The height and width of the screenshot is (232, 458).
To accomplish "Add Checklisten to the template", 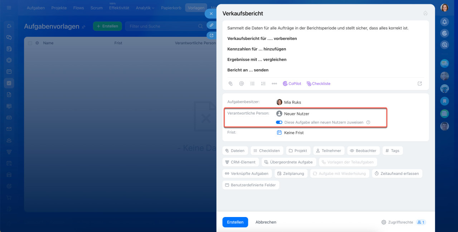I will tap(267, 151).
